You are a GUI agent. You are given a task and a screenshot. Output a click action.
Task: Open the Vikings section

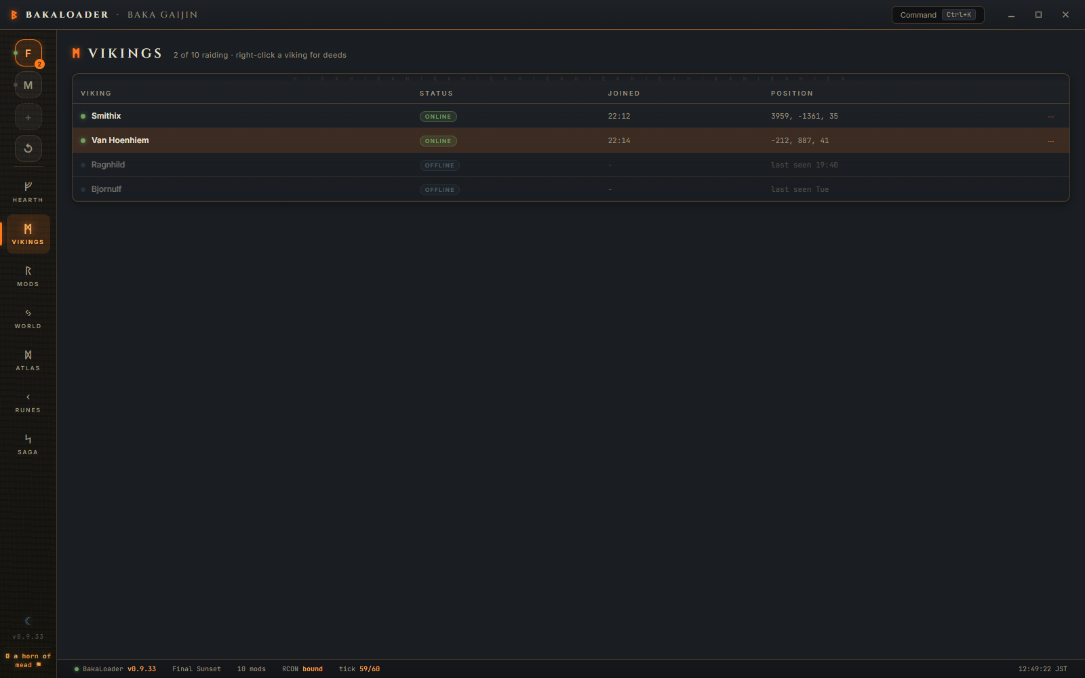pos(28,234)
